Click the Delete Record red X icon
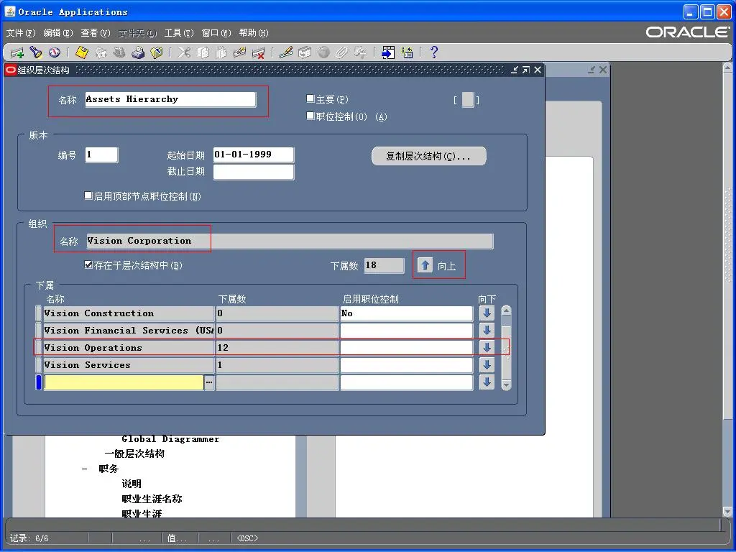 coord(258,52)
